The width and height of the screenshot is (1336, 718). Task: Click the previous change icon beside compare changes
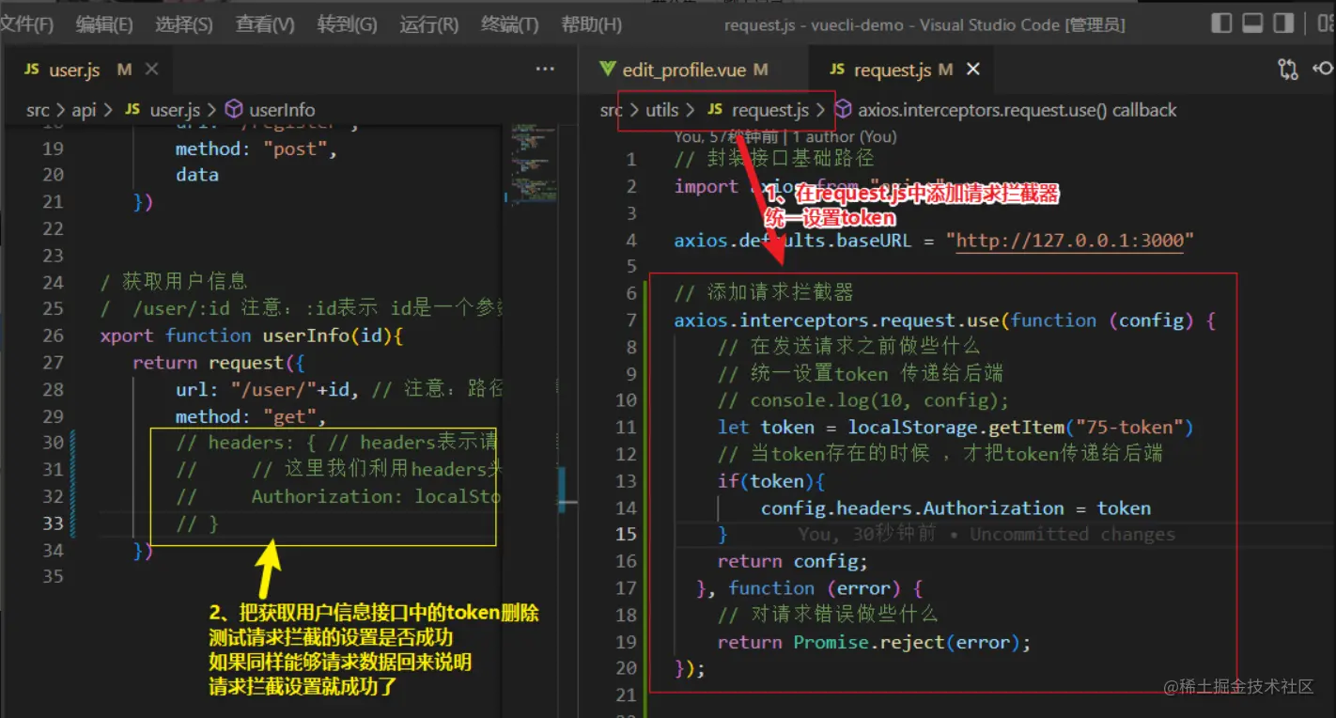1324,69
